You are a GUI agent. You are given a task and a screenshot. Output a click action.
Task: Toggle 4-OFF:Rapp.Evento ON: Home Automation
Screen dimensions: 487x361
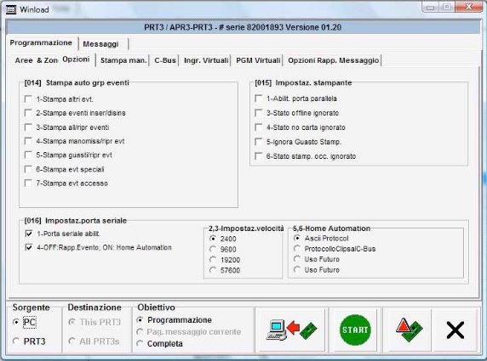click(x=29, y=247)
